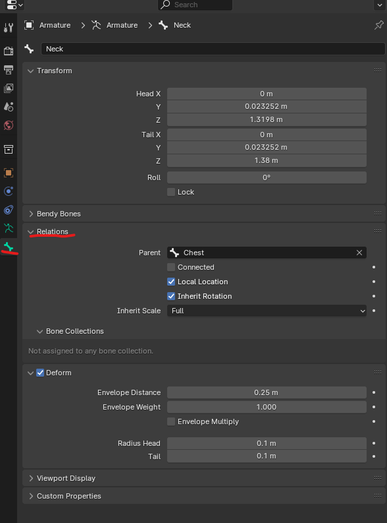
Task: Toggle the pin icon for this properties context
Action: coord(378,25)
